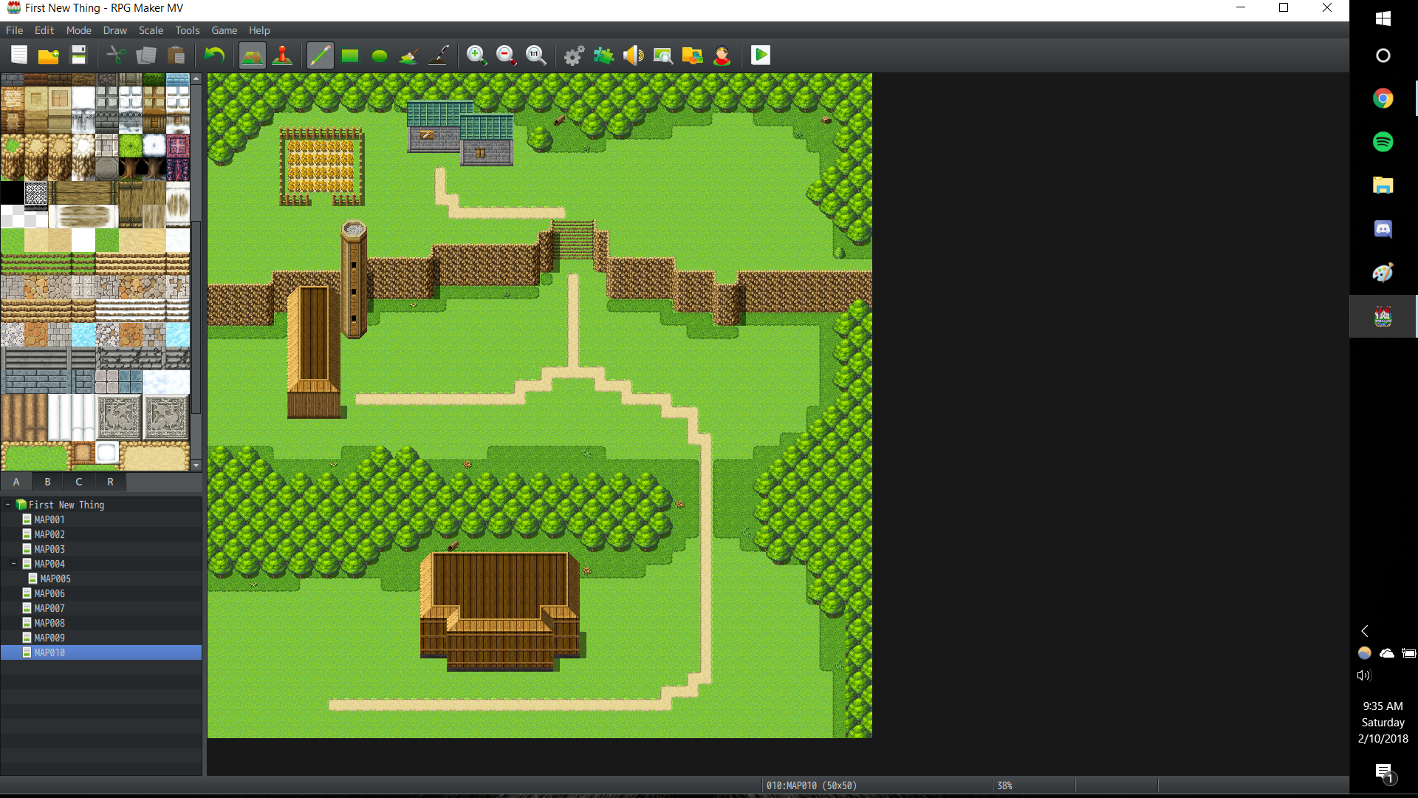Switch to tileset tab B

pyautogui.click(x=48, y=482)
